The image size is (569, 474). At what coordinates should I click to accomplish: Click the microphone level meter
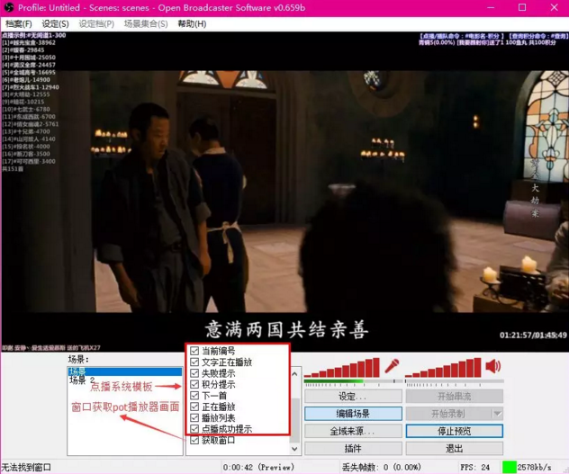coord(353,381)
